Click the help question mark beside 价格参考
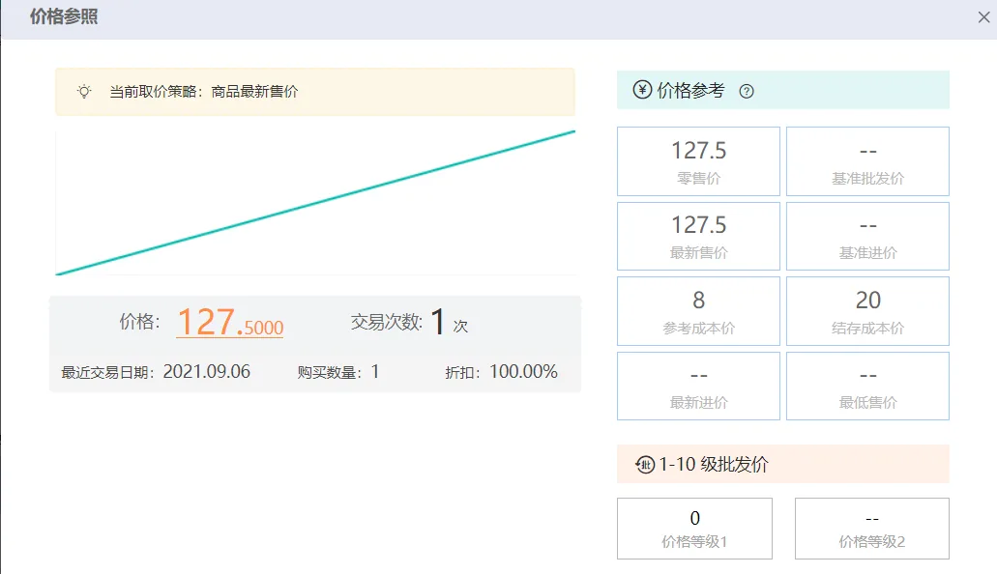Image resolution: width=997 pixels, height=574 pixels. click(747, 92)
